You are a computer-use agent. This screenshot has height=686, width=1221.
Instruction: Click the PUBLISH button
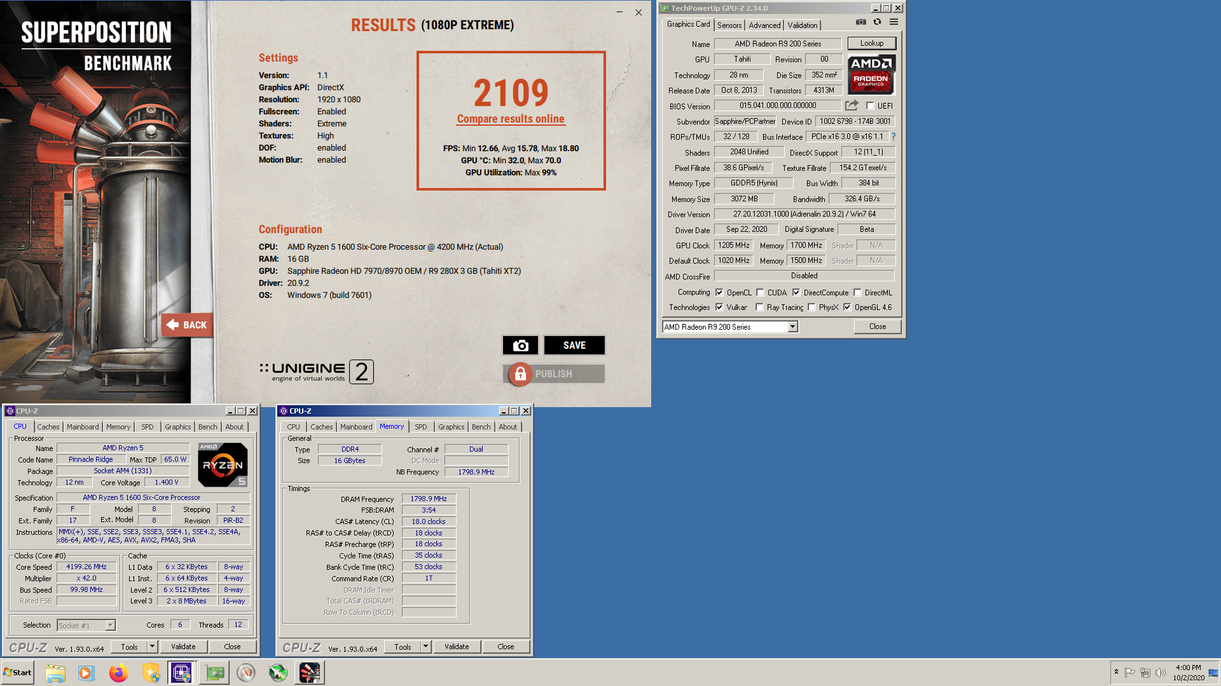pyautogui.click(x=554, y=374)
